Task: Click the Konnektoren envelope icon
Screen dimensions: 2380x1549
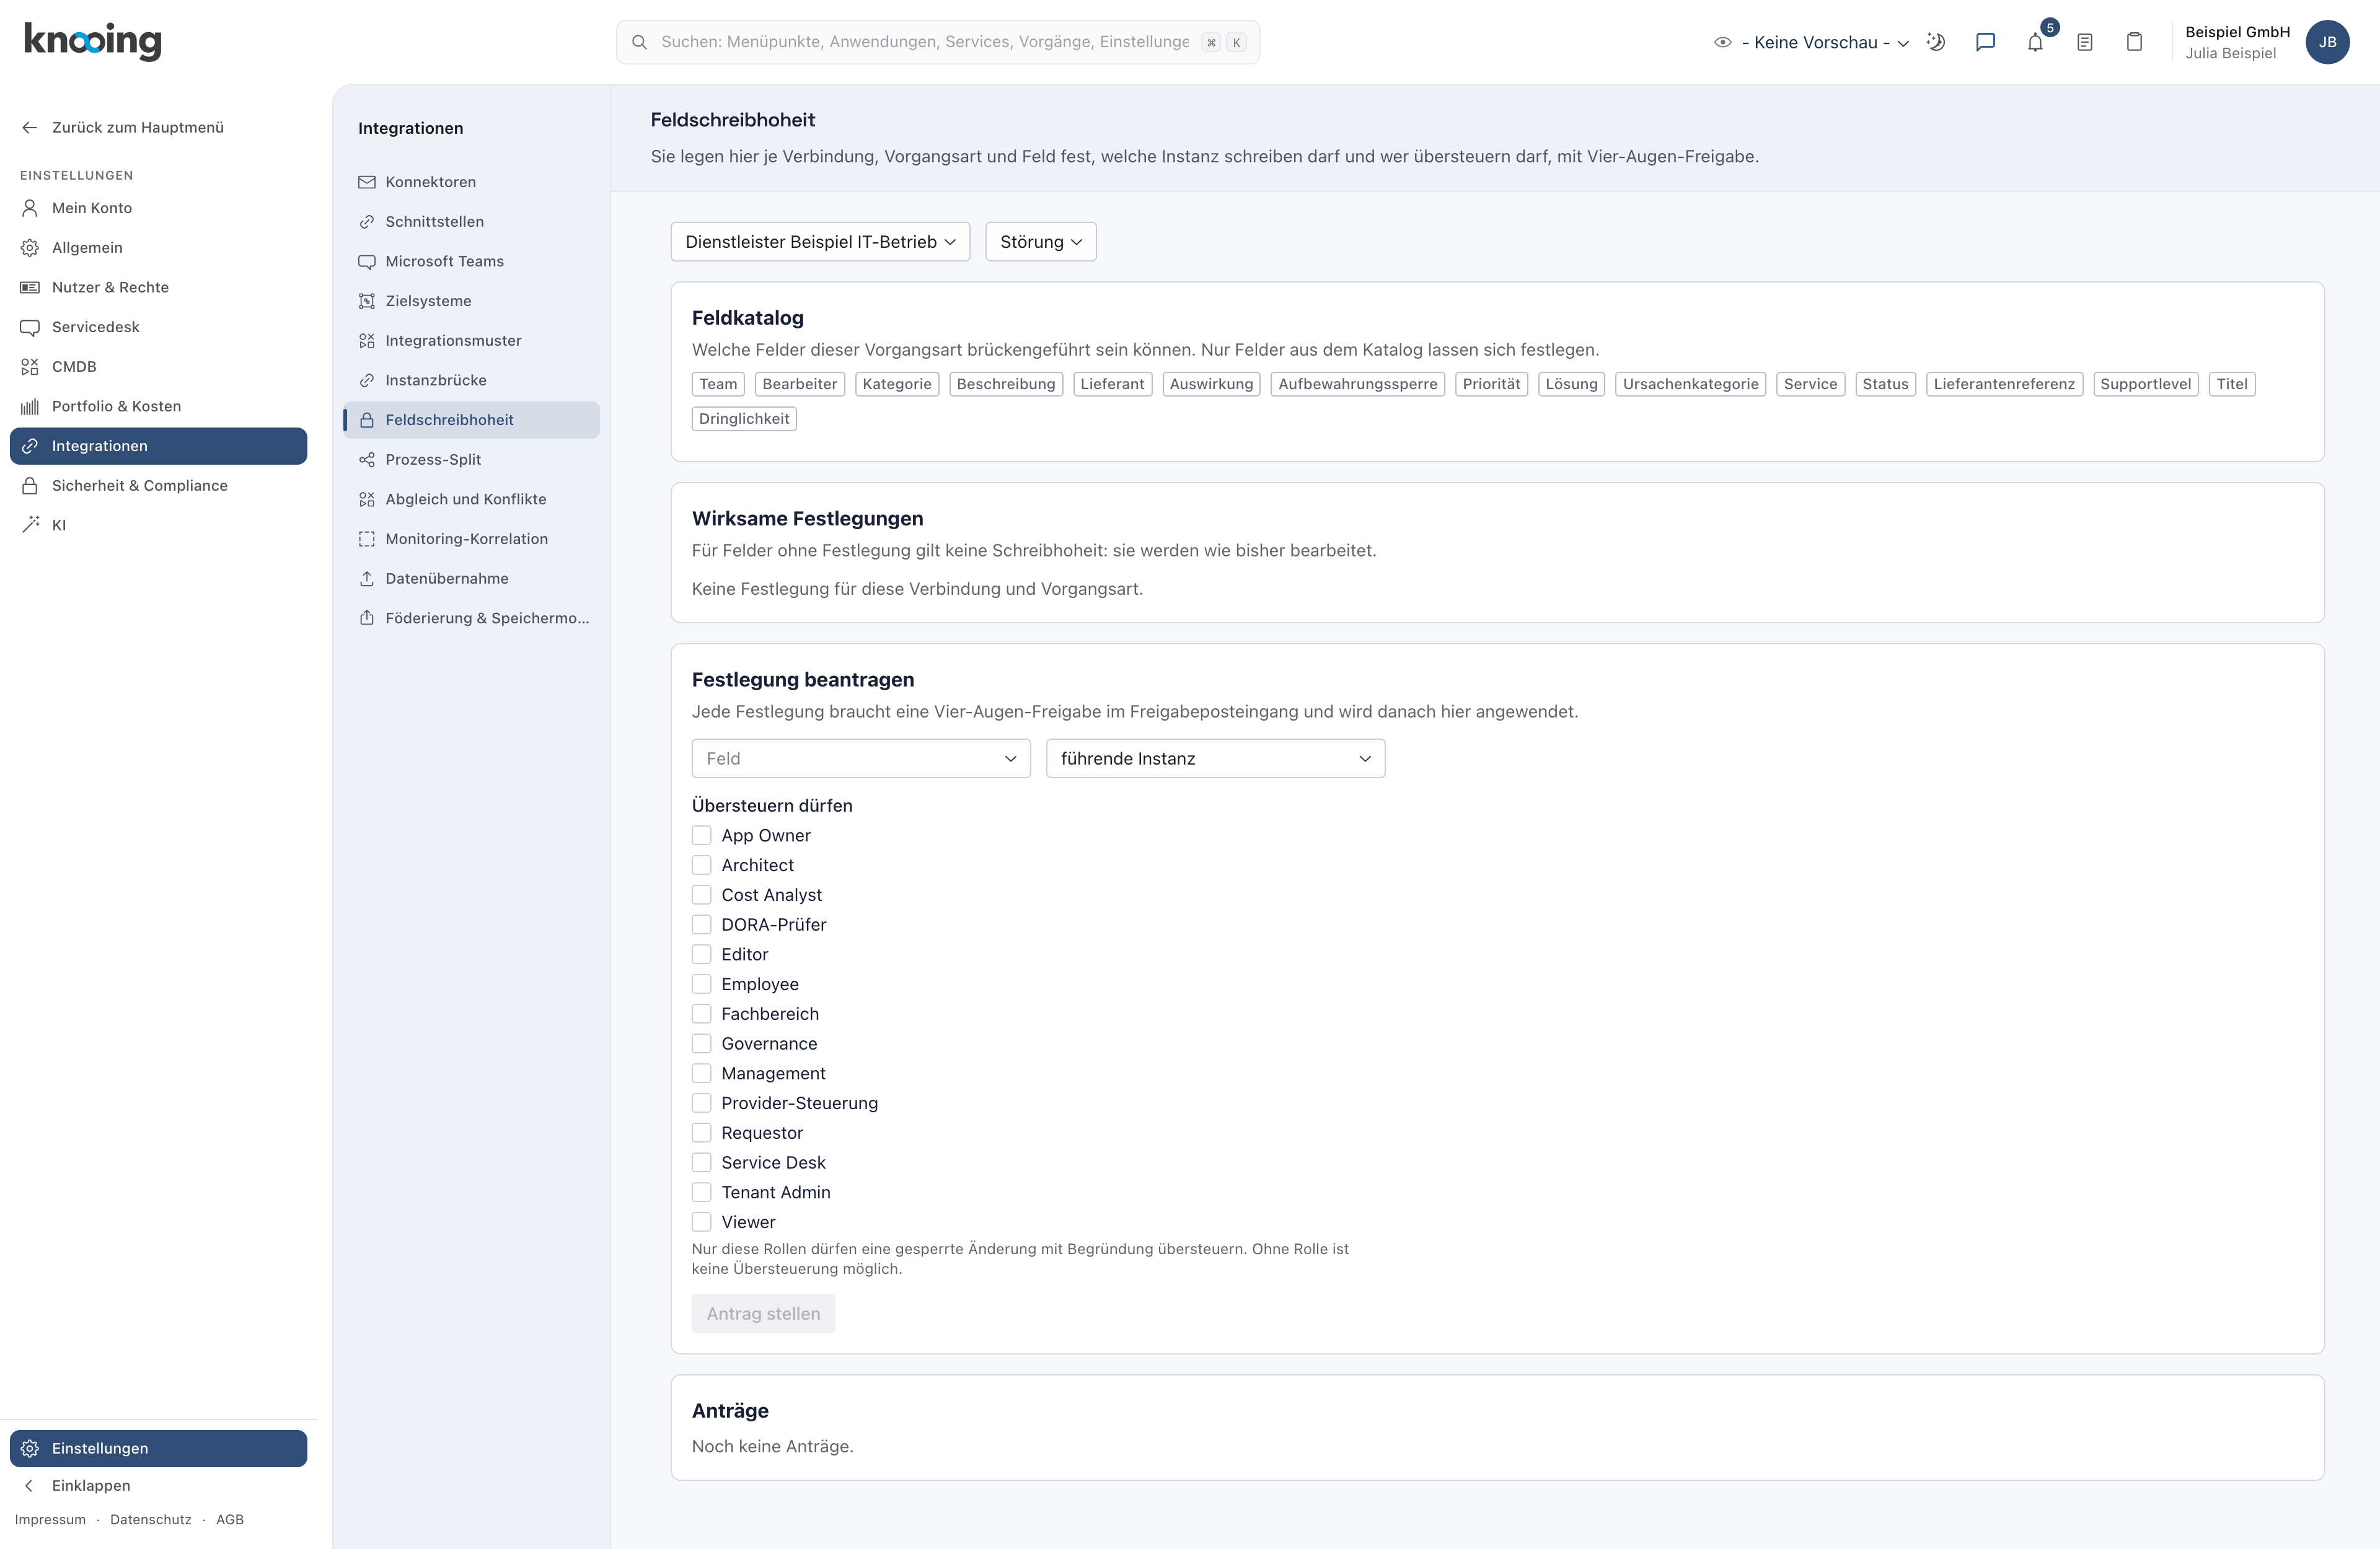Action: point(367,182)
